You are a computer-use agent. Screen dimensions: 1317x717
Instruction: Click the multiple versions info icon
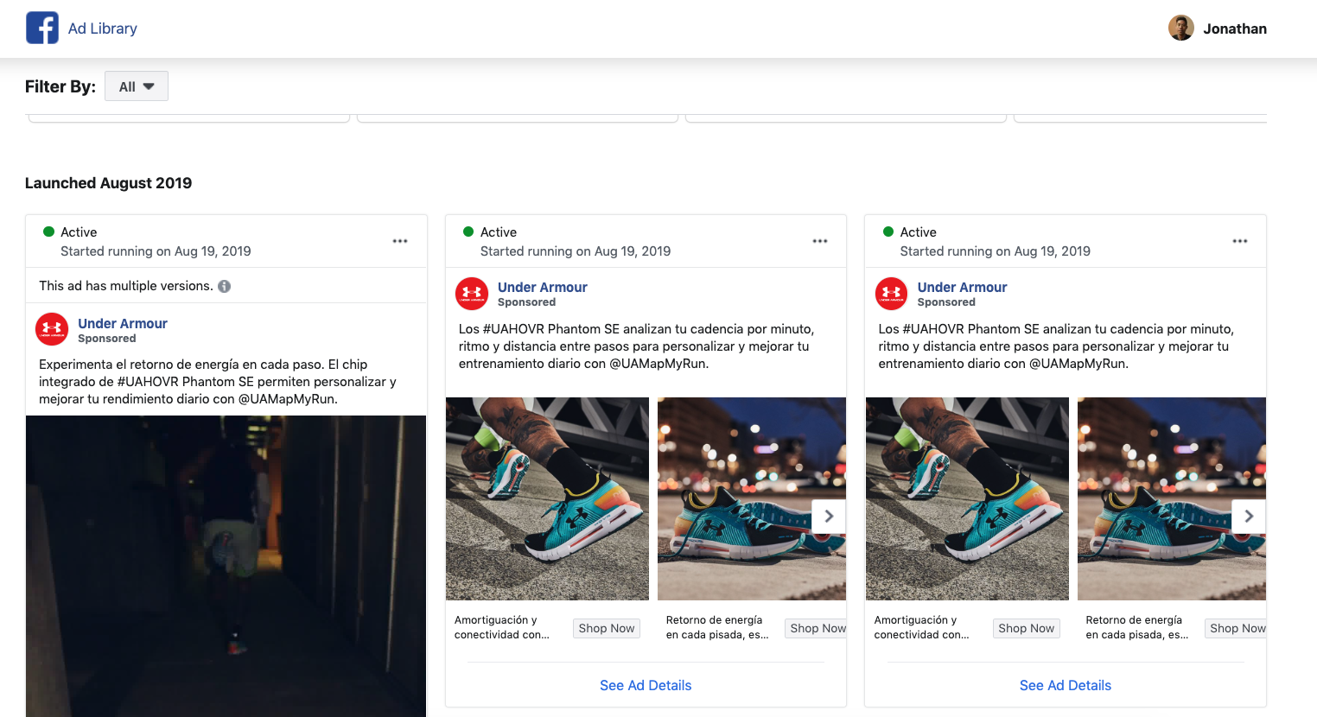tap(225, 286)
